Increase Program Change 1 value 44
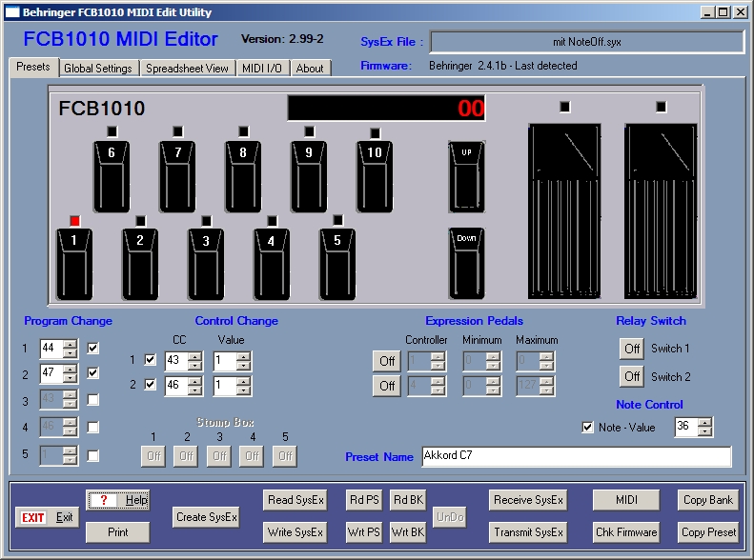The image size is (754, 560). pyautogui.click(x=71, y=345)
